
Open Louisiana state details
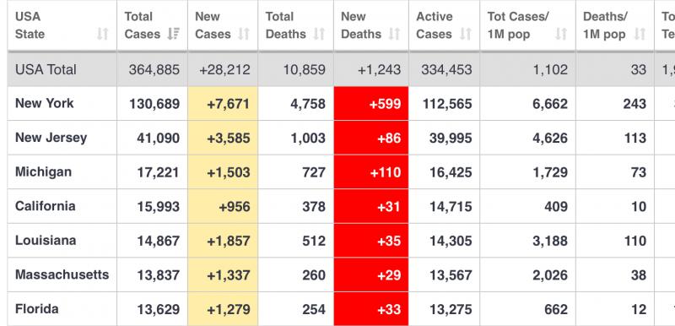click(46, 241)
